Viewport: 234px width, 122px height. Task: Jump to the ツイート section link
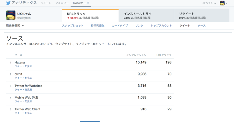tap(185, 26)
